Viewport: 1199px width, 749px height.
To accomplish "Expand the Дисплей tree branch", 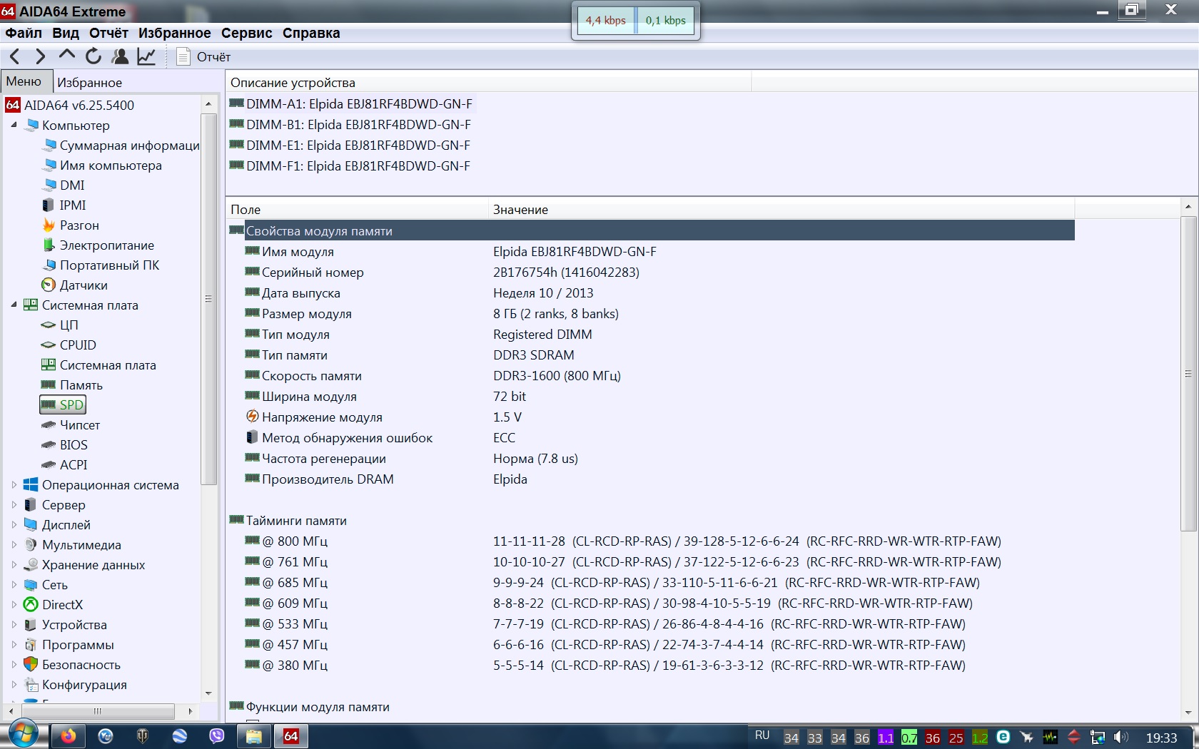I will point(14,524).
